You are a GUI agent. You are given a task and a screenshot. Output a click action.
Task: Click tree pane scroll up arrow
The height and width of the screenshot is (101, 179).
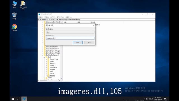(x=61, y=22)
